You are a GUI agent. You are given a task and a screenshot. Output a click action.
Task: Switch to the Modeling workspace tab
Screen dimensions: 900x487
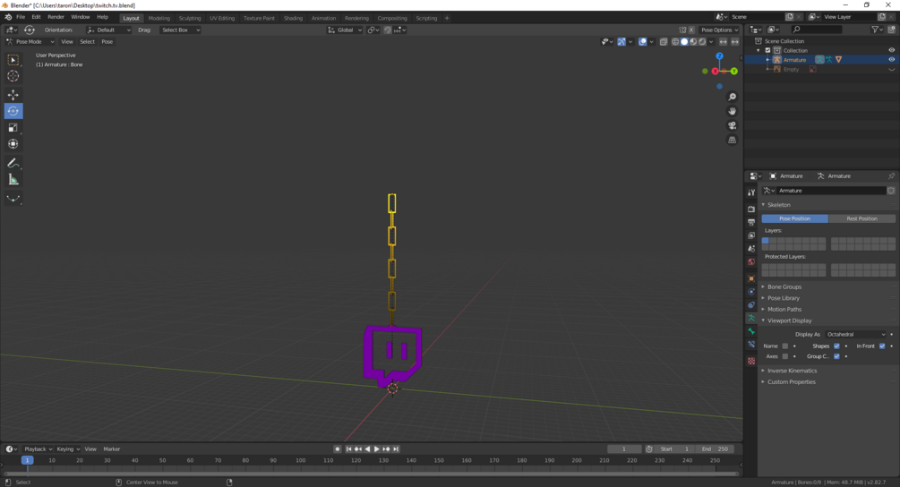click(x=159, y=18)
